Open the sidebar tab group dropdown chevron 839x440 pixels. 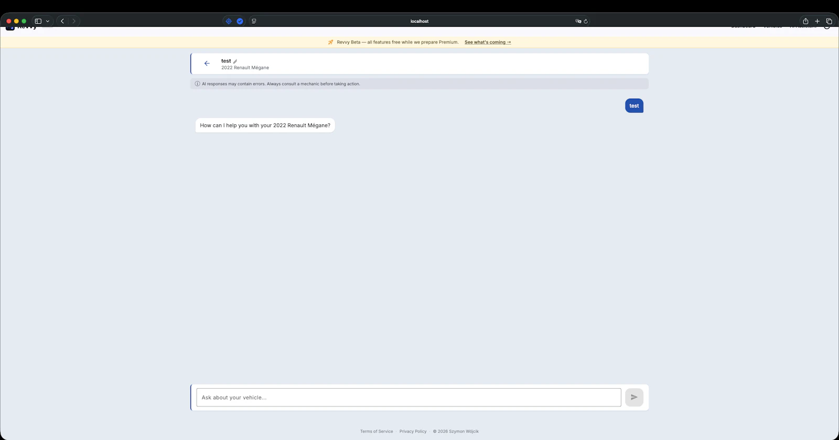[x=48, y=21]
